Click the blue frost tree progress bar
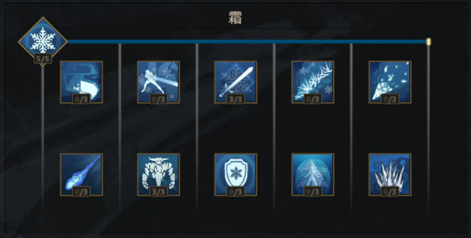The width and height of the screenshot is (471, 238). (x=247, y=42)
